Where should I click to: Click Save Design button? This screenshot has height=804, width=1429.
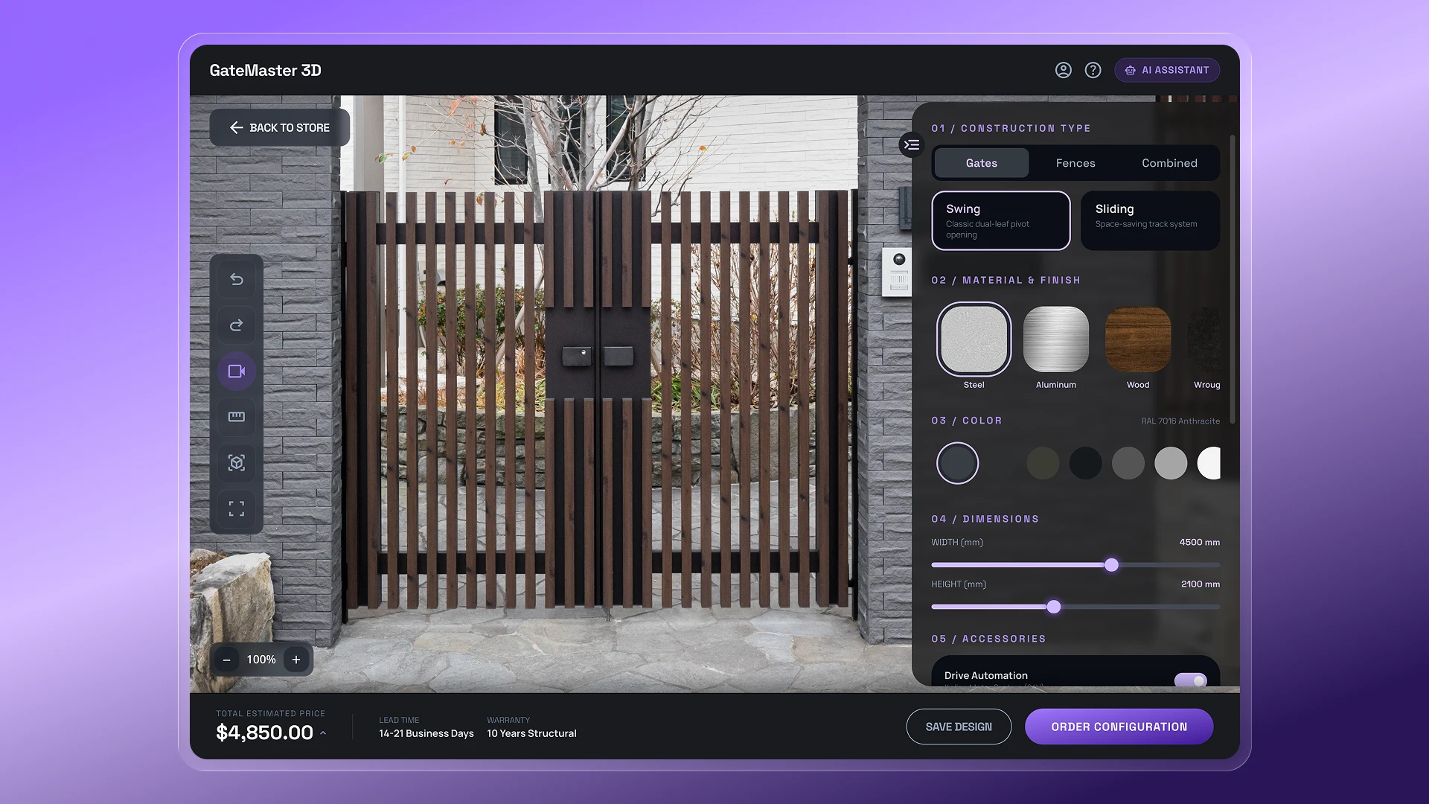click(959, 727)
